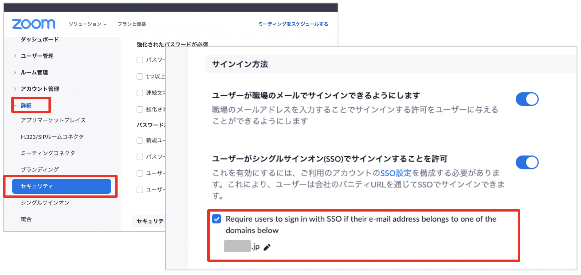Click the アカウント管理 label
This screenshot has height=275, width=581.
(40, 89)
